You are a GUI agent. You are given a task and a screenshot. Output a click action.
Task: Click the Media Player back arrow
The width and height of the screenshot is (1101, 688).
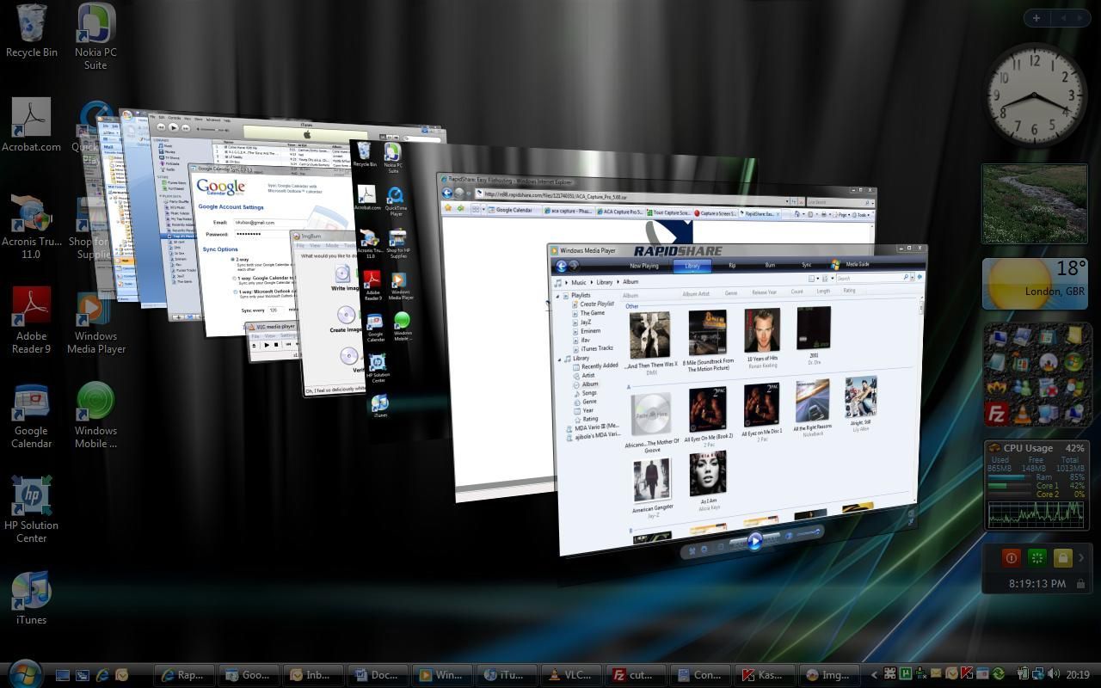coord(561,266)
